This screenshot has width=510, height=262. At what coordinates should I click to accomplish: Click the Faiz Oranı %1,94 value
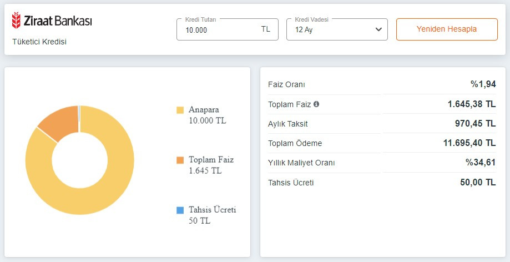coord(483,84)
